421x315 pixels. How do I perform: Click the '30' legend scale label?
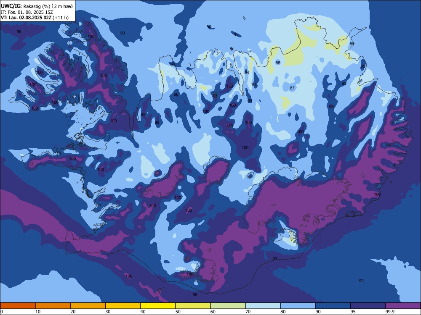[108, 312]
